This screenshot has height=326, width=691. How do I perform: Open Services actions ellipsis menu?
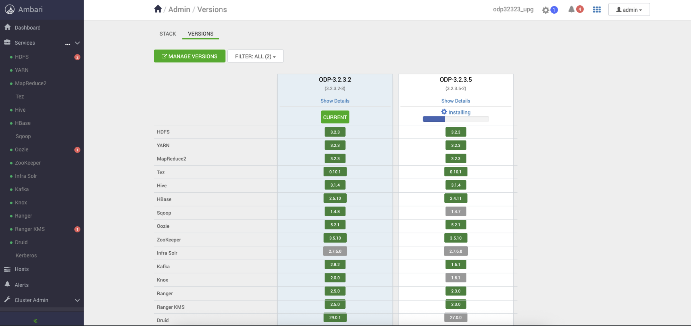[x=68, y=44]
